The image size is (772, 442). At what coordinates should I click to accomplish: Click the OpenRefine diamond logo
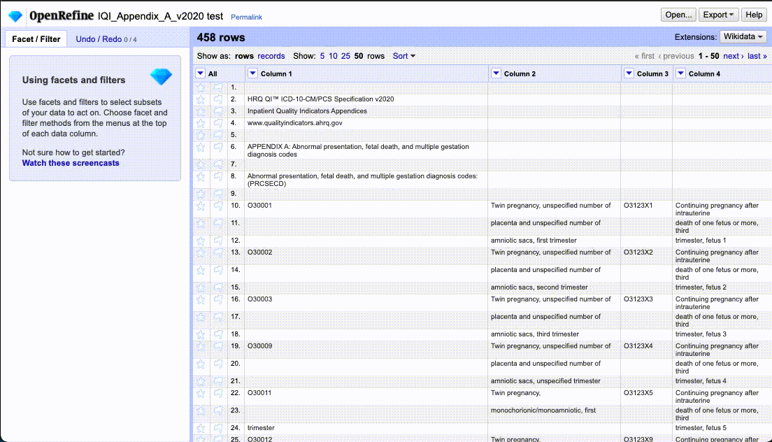click(15, 16)
